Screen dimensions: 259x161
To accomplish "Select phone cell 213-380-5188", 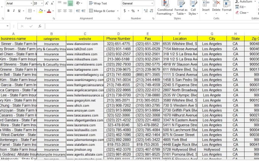I will coord(118,59).
